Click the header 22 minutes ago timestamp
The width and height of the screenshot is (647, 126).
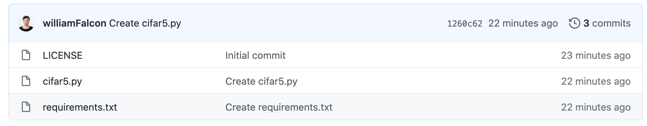pyautogui.click(x=523, y=23)
